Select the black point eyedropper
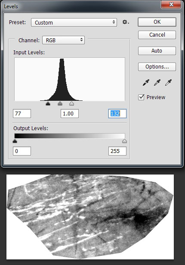 [x=146, y=82]
